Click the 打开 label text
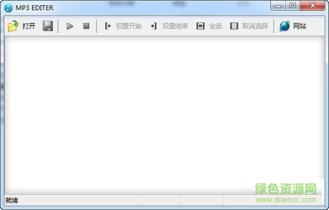The height and width of the screenshot is (210, 329). click(29, 26)
